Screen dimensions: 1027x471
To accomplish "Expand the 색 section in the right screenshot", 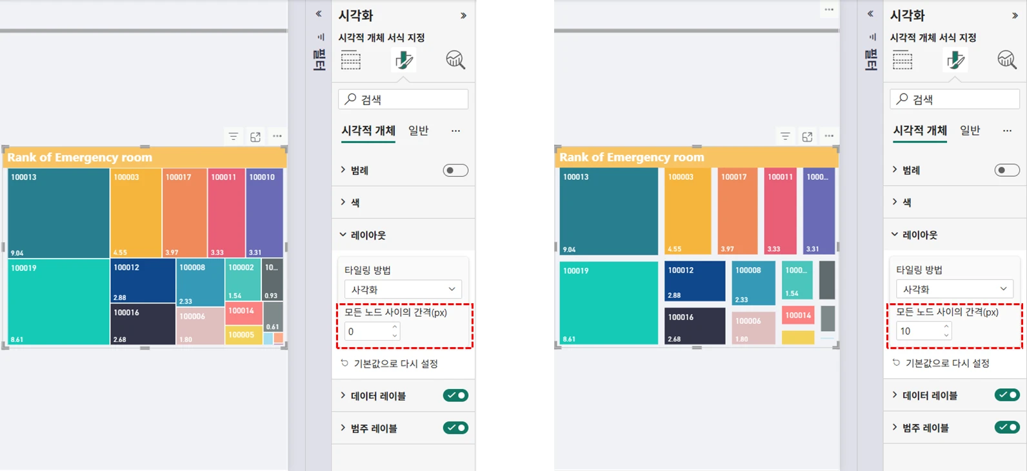I will pyautogui.click(x=906, y=203).
